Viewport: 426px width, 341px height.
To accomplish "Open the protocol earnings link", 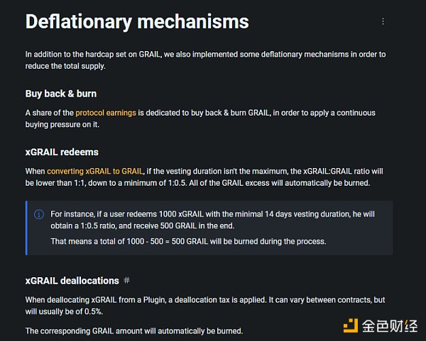I will click(x=106, y=113).
